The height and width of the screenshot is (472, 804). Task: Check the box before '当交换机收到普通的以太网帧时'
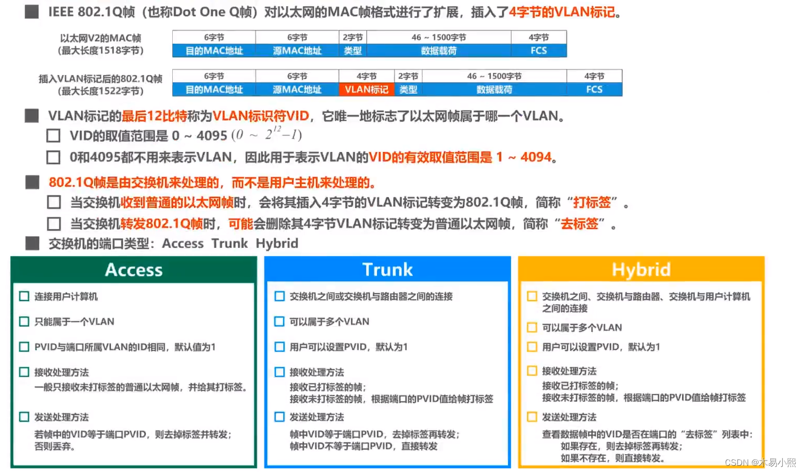point(54,202)
